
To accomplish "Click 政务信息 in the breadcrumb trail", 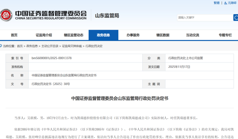I will click(32, 46).
